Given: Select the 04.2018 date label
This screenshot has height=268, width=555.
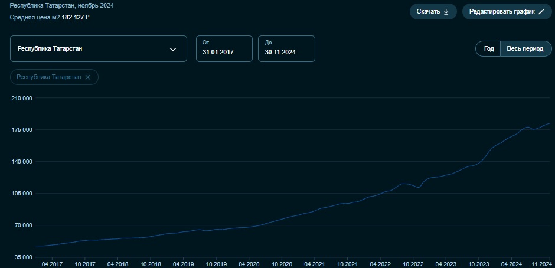Looking at the screenshot, I should [x=117, y=264].
